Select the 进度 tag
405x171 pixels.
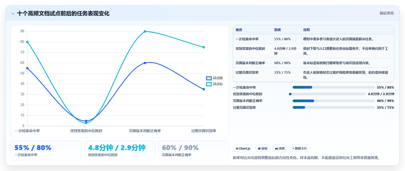click(x=280, y=148)
